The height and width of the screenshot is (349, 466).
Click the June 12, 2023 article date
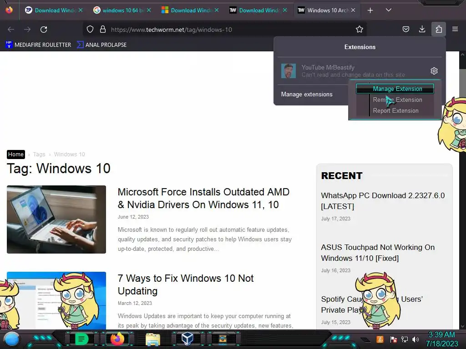(x=133, y=217)
